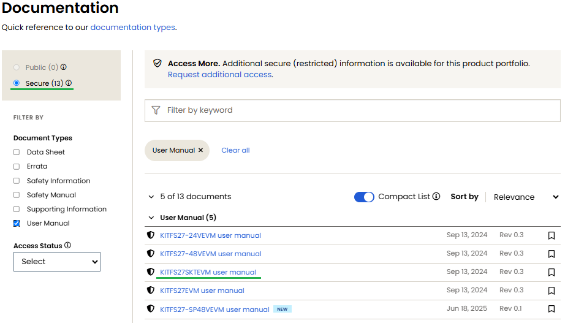Collapse the User Manual (5) group
Image resolution: width=565 pixels, height=323 pixels.
[x=151, y=218]
